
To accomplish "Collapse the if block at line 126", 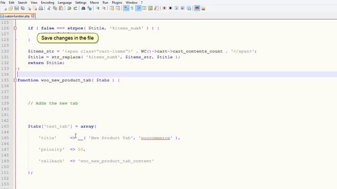I will point(15,28).
